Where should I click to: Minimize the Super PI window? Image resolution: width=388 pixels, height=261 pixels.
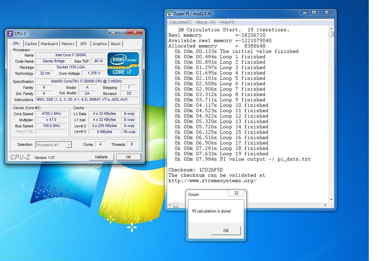pyautogui.click(x=305, y=12)
